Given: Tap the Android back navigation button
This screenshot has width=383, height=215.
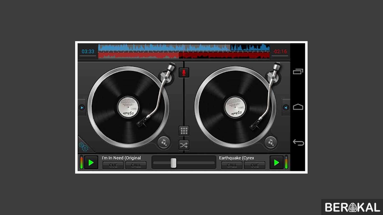Looking at the screenshot, I should [x=298, y=143].
